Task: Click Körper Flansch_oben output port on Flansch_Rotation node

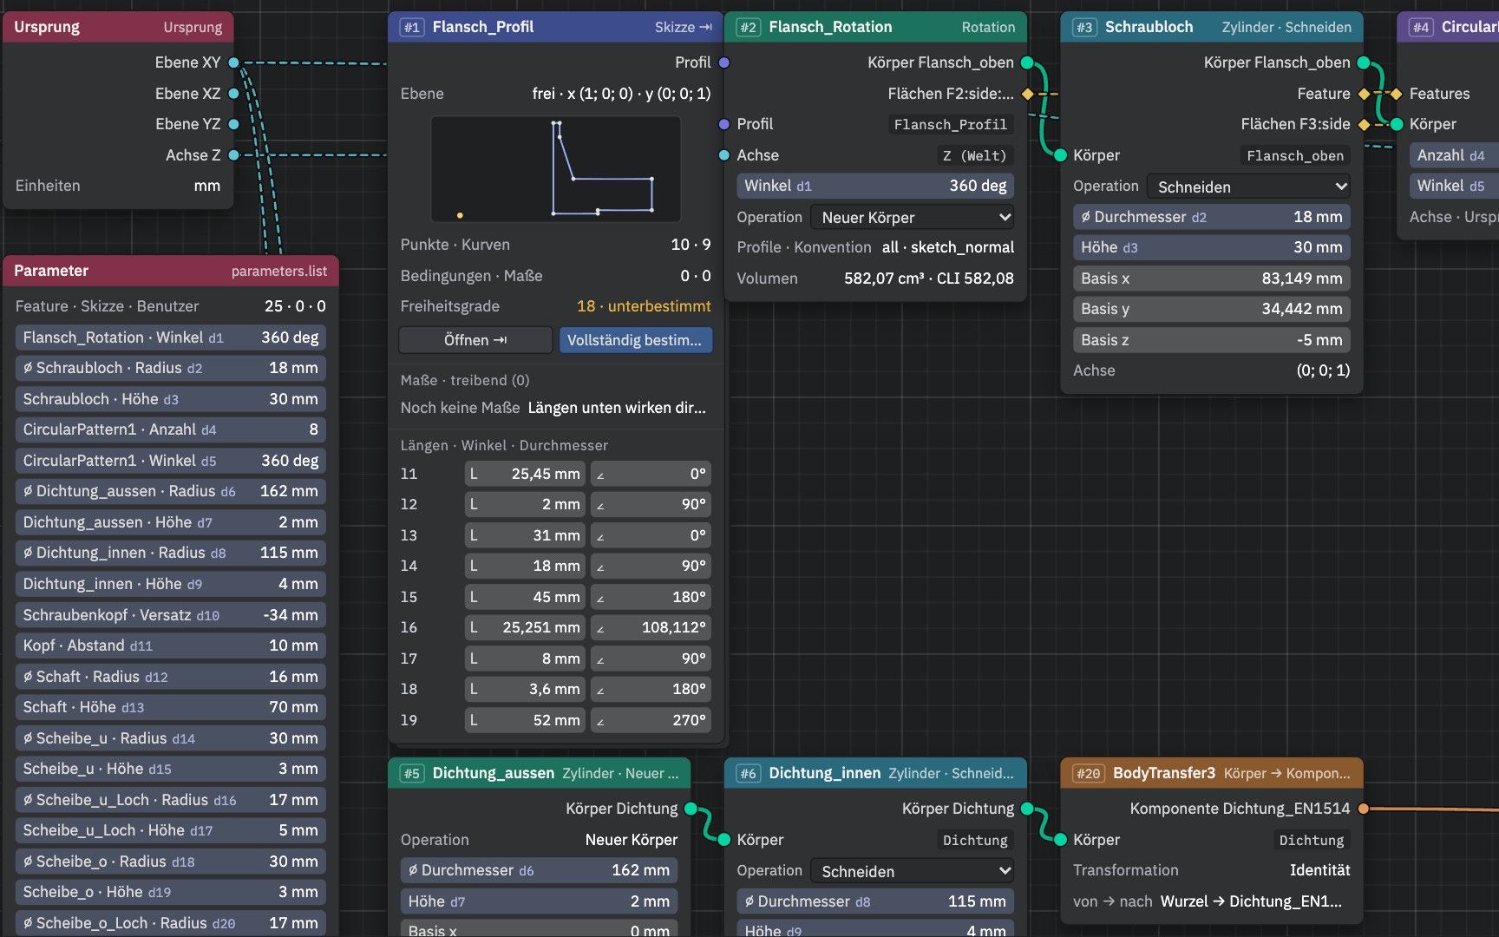Action: click(x=1027, y=62)
